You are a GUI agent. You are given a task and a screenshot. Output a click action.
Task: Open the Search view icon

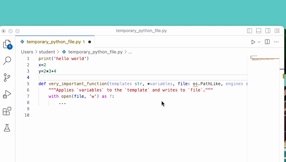(7, 61)
